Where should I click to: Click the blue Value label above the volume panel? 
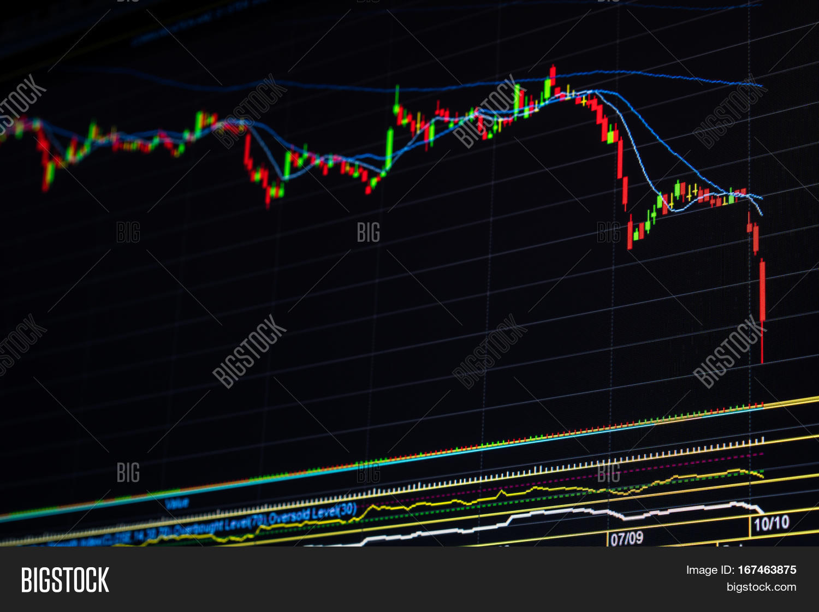click(x=177, y=503)
